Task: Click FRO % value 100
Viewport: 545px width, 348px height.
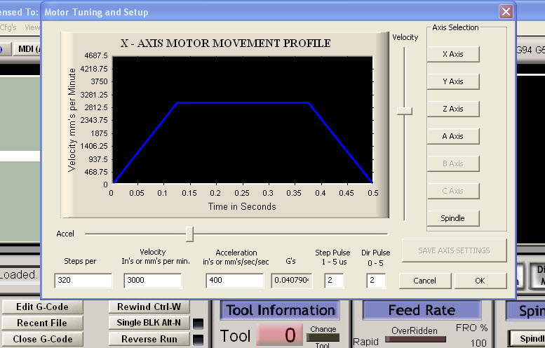Action: [478, 343]
